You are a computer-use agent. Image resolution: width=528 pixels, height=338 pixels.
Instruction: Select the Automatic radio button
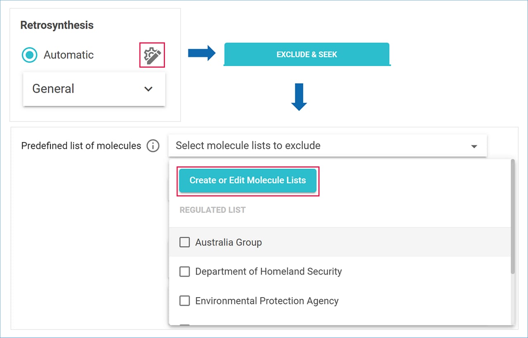30,55
